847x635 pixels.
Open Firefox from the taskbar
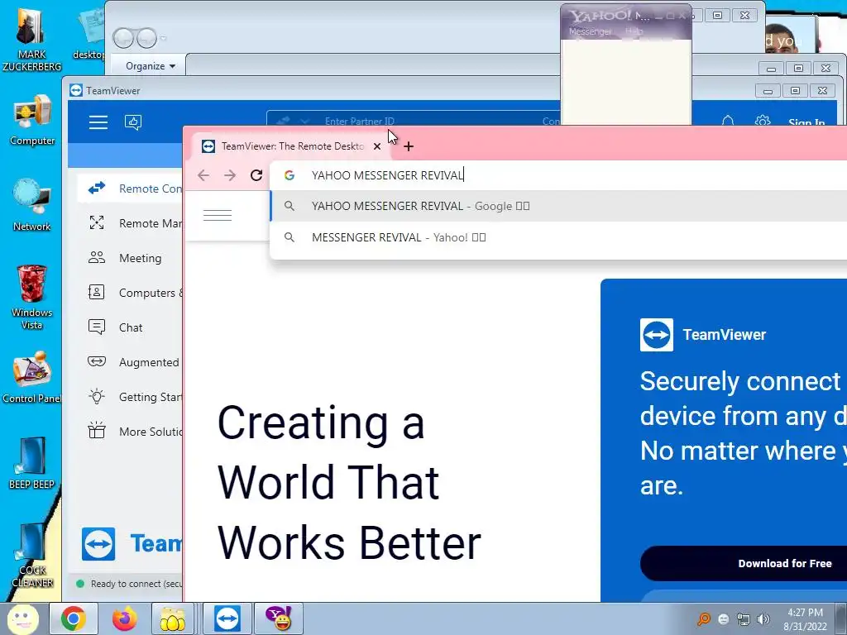(x=124, y=618)
